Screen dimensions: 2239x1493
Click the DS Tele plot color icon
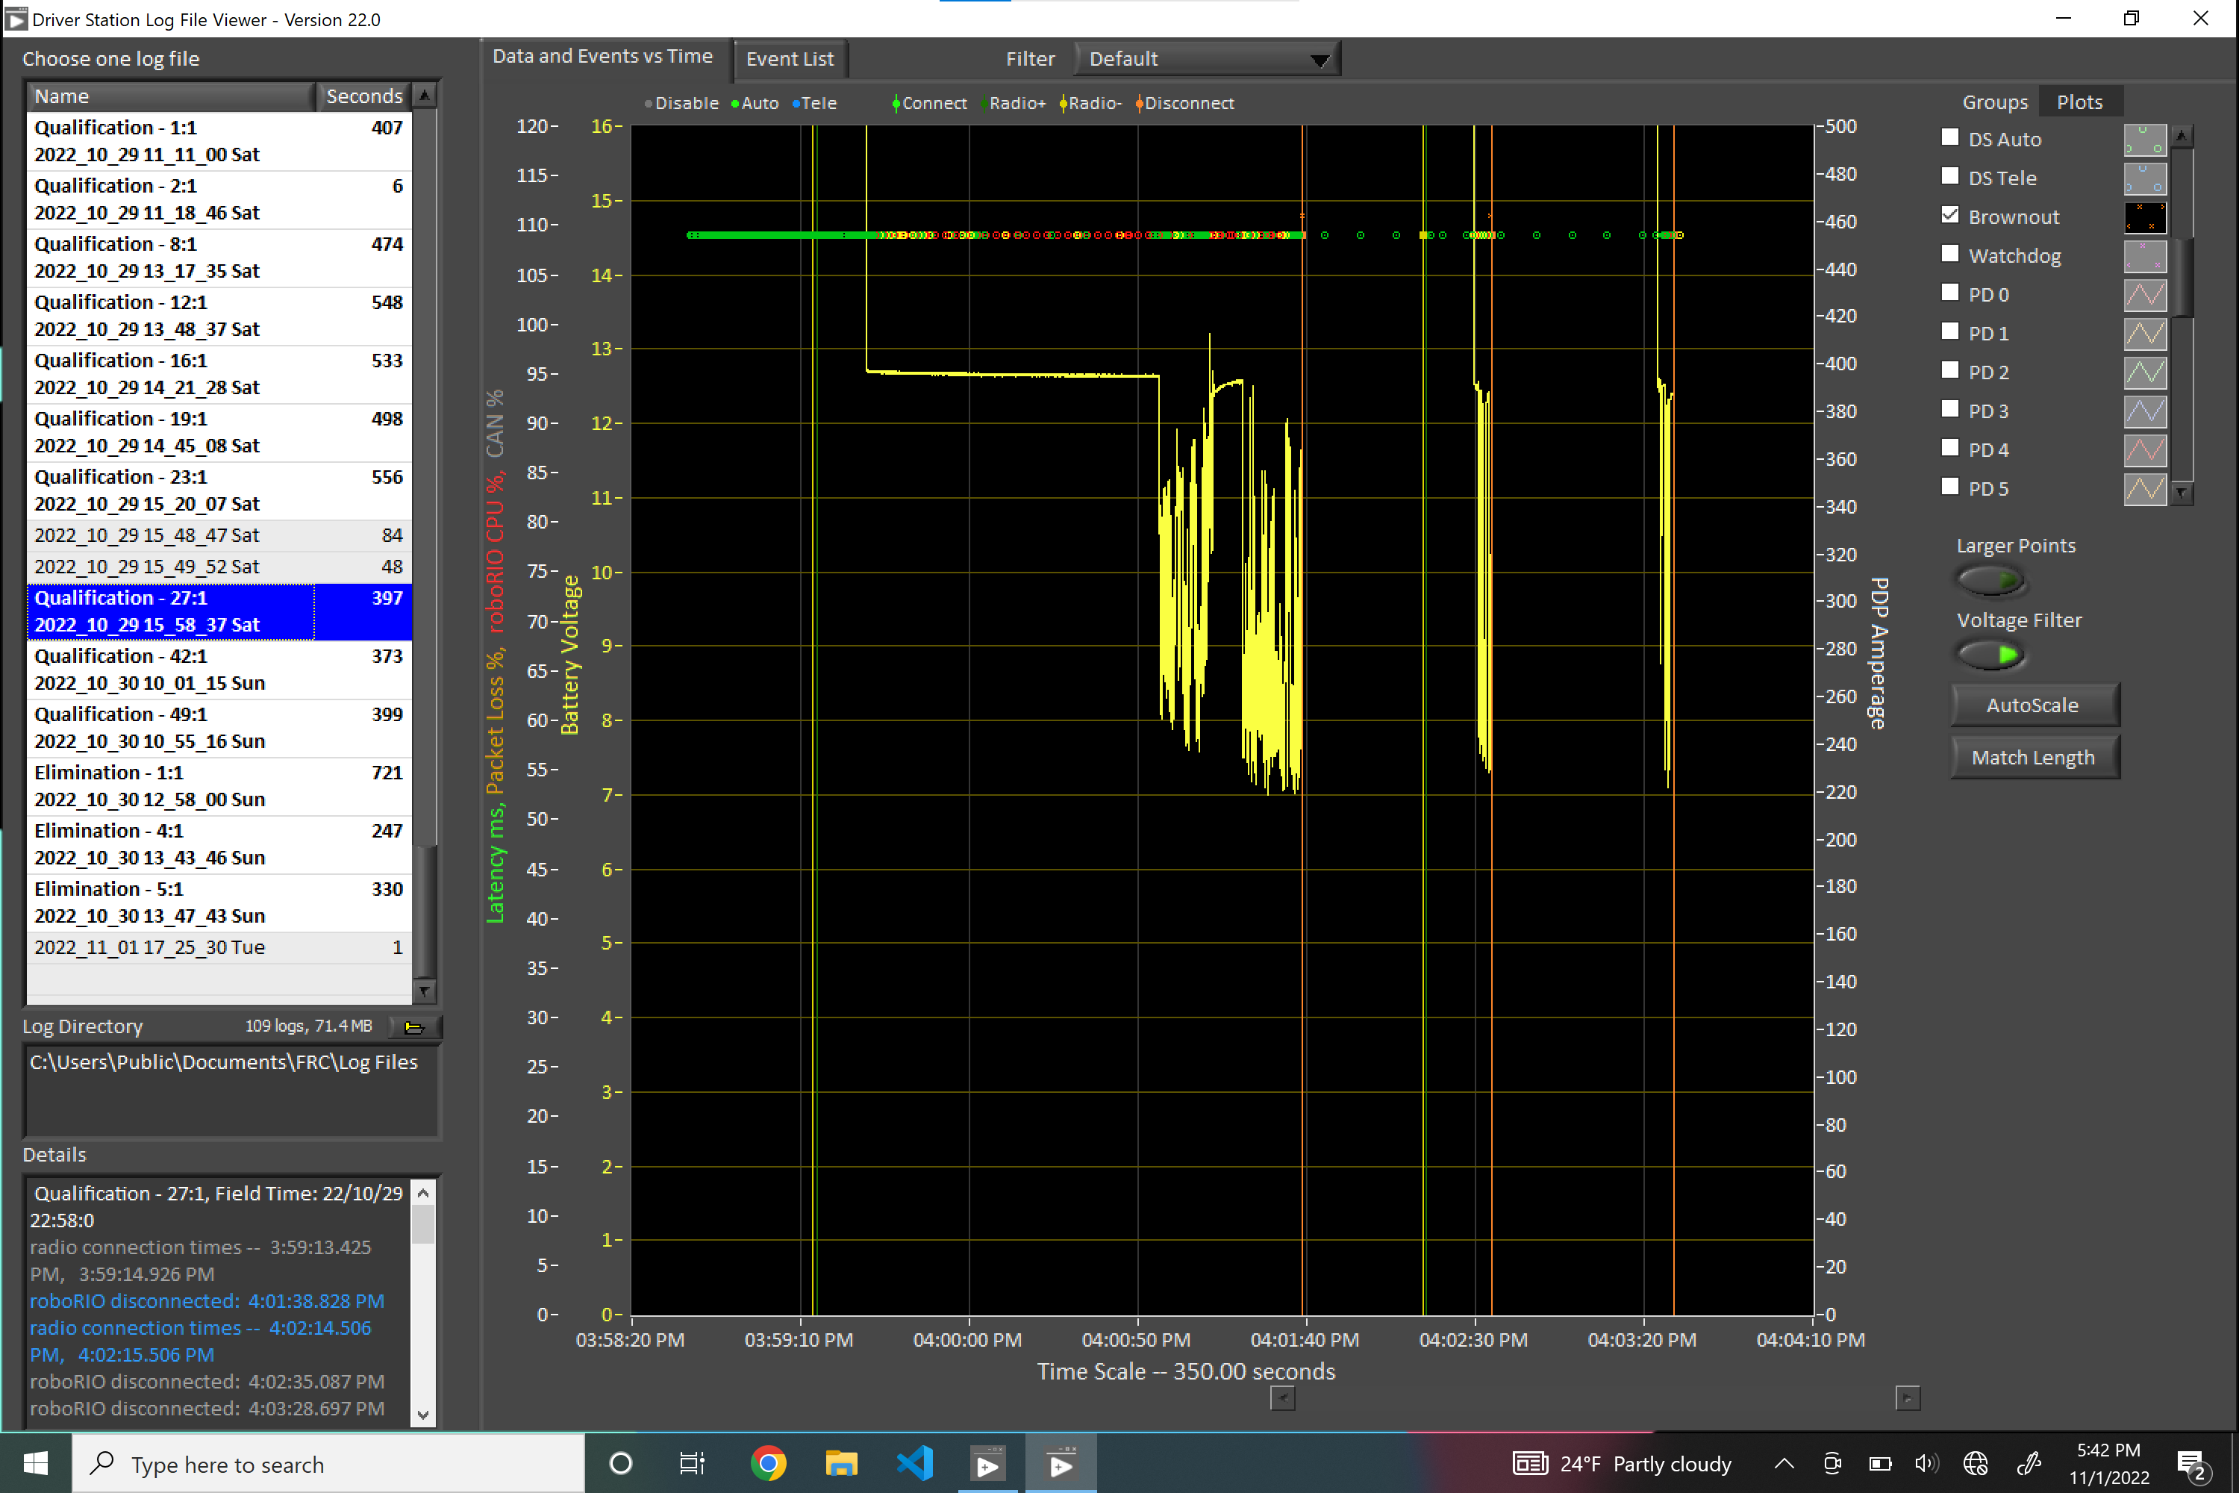pos(2145,179)
